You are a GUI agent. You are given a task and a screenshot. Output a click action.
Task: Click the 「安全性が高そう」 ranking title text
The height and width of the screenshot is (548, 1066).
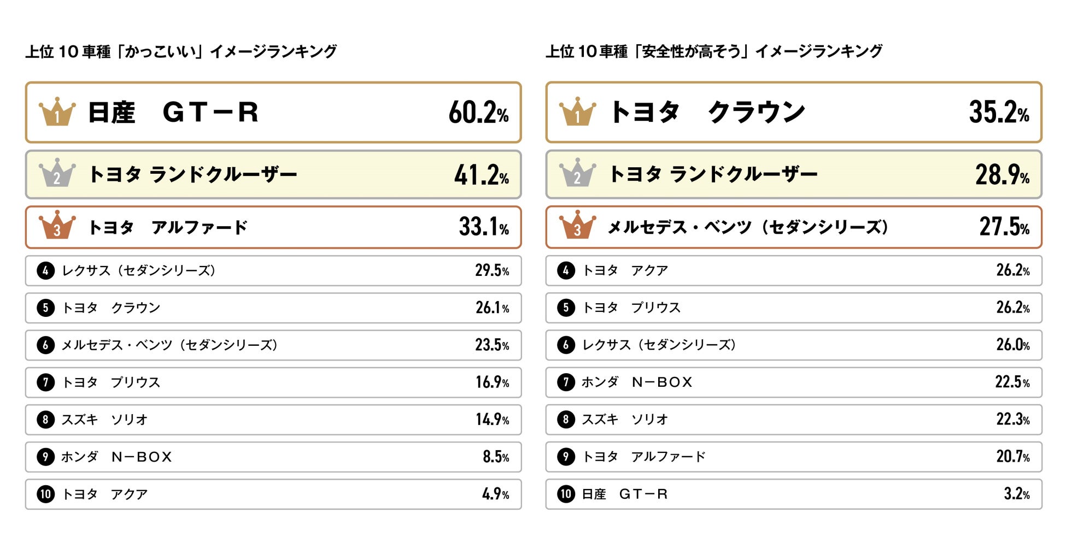(713, 51)
